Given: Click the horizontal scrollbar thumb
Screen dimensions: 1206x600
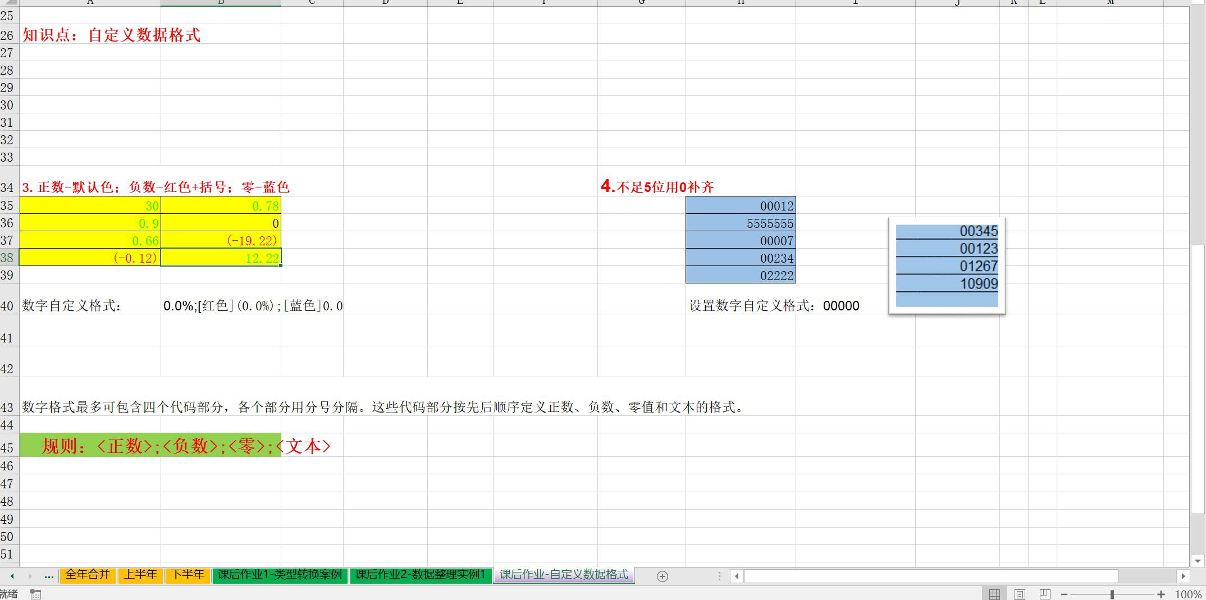Looking at the screenshot, I should (x=931, y=576).
